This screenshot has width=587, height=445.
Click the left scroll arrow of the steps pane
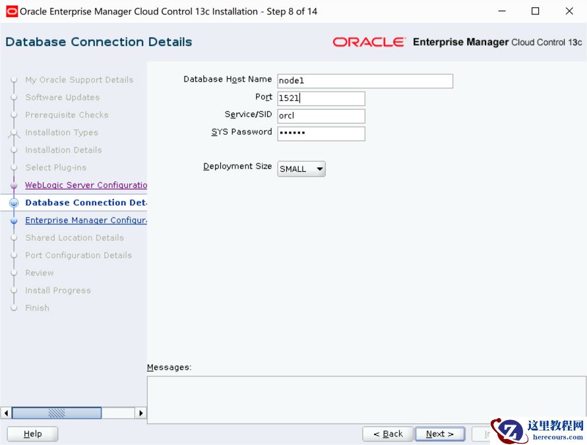6,413
